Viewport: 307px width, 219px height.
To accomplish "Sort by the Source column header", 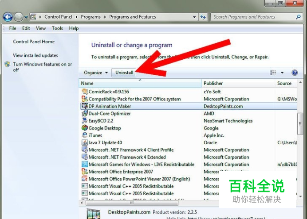I will [x=286, y=83].
